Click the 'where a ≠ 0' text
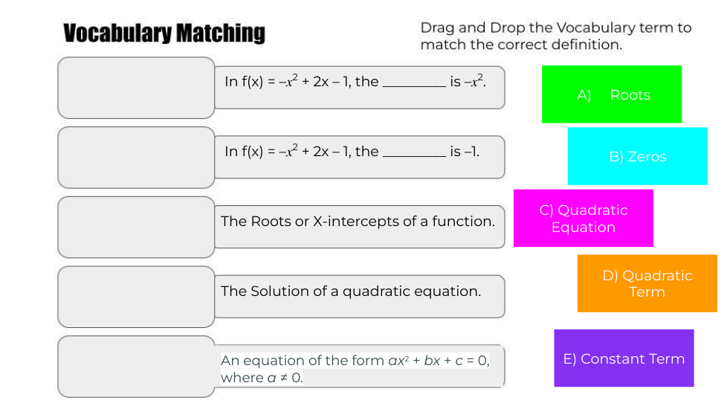This screenshot has width=727, height=409. [x=262, y=378]
